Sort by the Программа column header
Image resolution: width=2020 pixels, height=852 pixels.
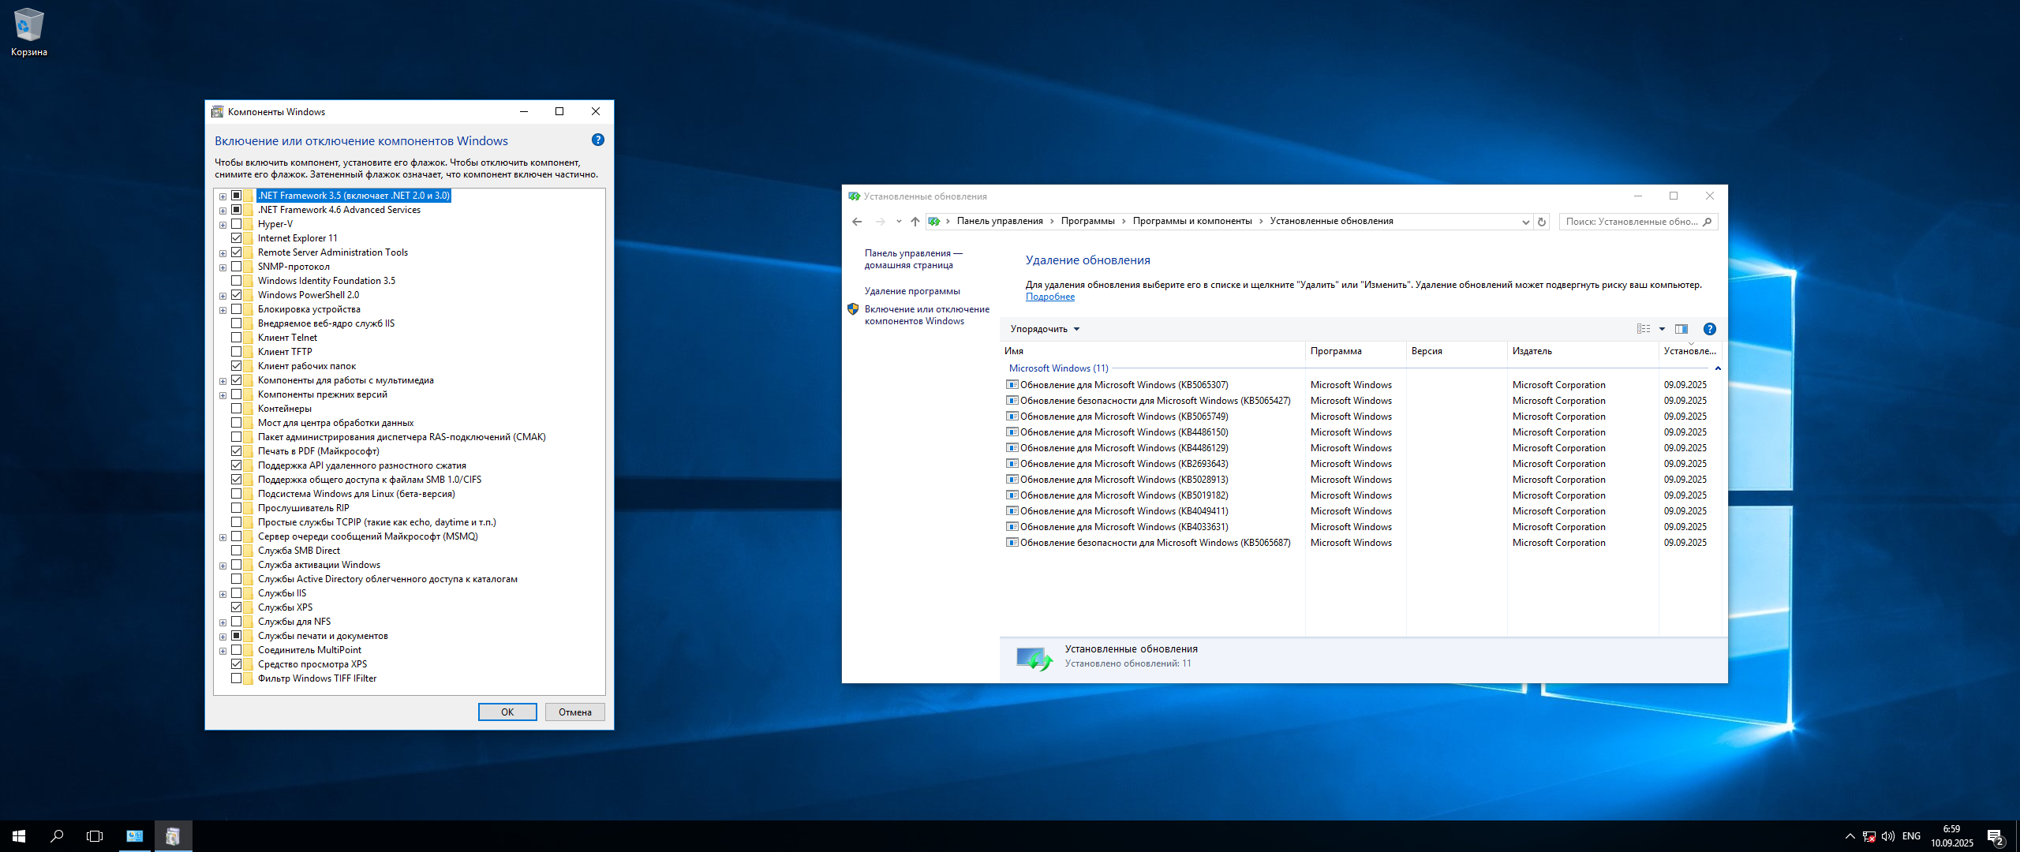pos(1356,351)
